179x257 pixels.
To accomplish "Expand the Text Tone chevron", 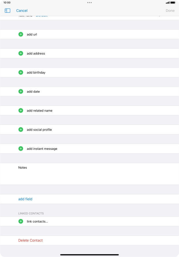I will tap(160, 16).
